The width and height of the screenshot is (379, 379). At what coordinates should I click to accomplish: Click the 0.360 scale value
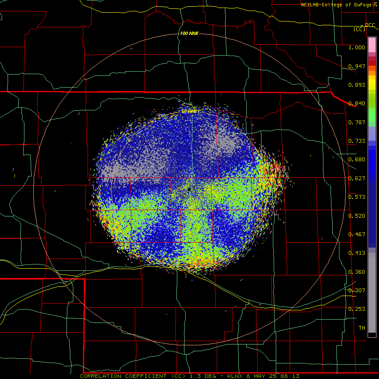[x=357, y=272]
